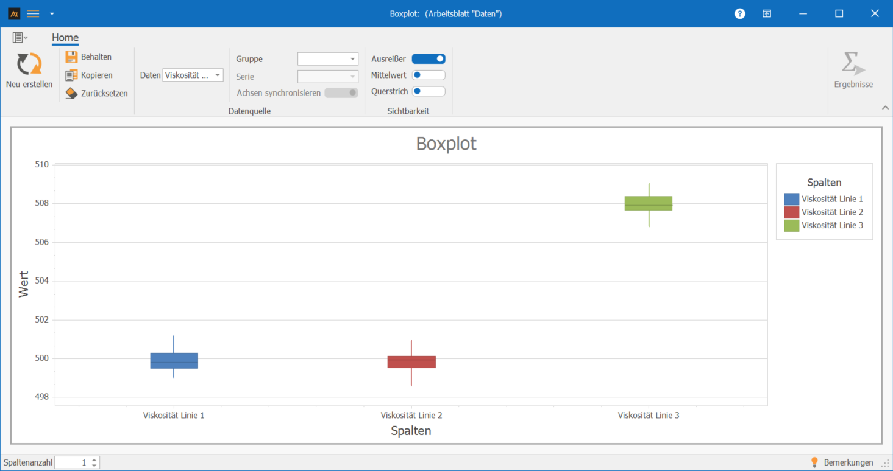Click the Zurücksetzen eraser icon

coord(71,94)
